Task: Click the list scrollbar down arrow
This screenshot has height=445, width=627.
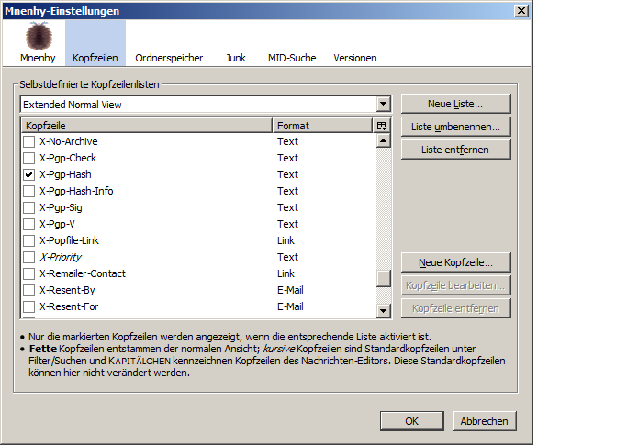Action: (x=384, y=310)
